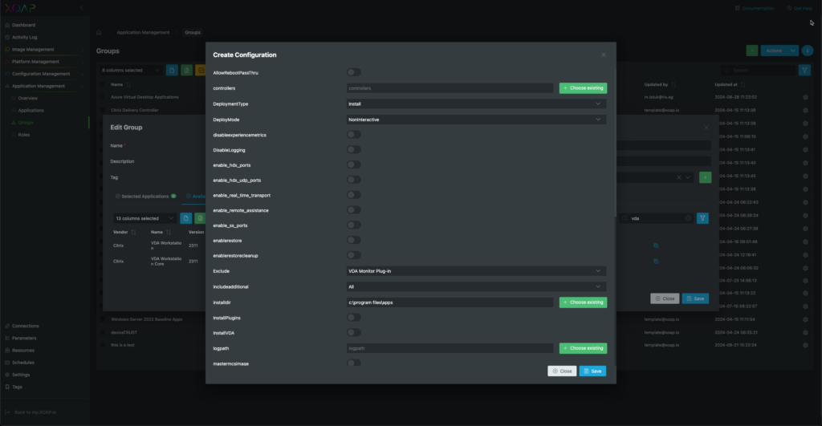Click the home icon in the breadcrumb
The width and height of the screenshot is (822, 426).
point(99,32)
